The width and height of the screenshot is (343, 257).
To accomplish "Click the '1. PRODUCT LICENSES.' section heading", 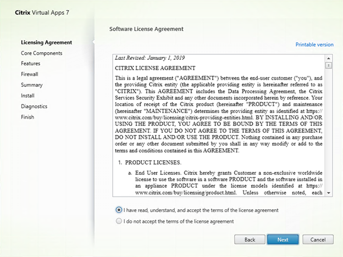I will pyautogui.click(x=150, y=163).
